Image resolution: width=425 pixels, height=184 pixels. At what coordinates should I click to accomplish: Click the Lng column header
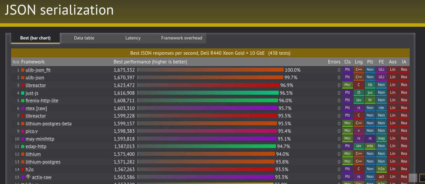(359, 62)
